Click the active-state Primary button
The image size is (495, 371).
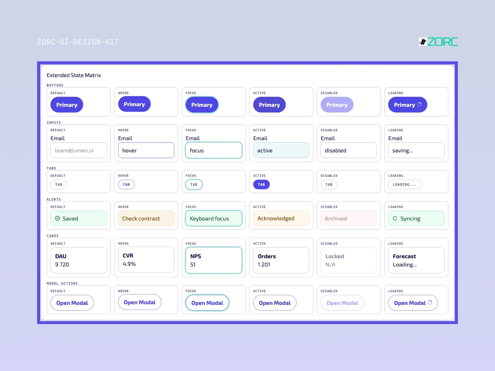269,105
